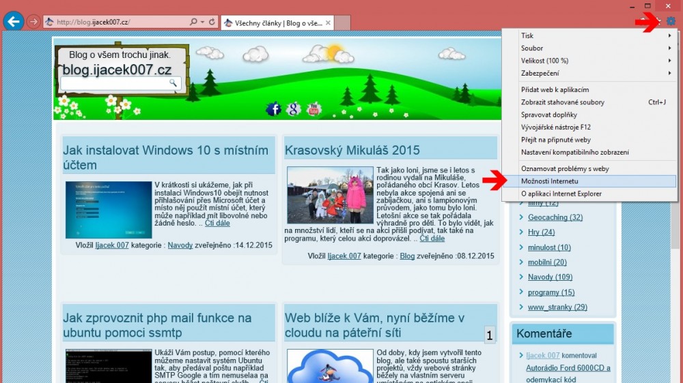Click the browser Back arrow button

click(13, 21)
